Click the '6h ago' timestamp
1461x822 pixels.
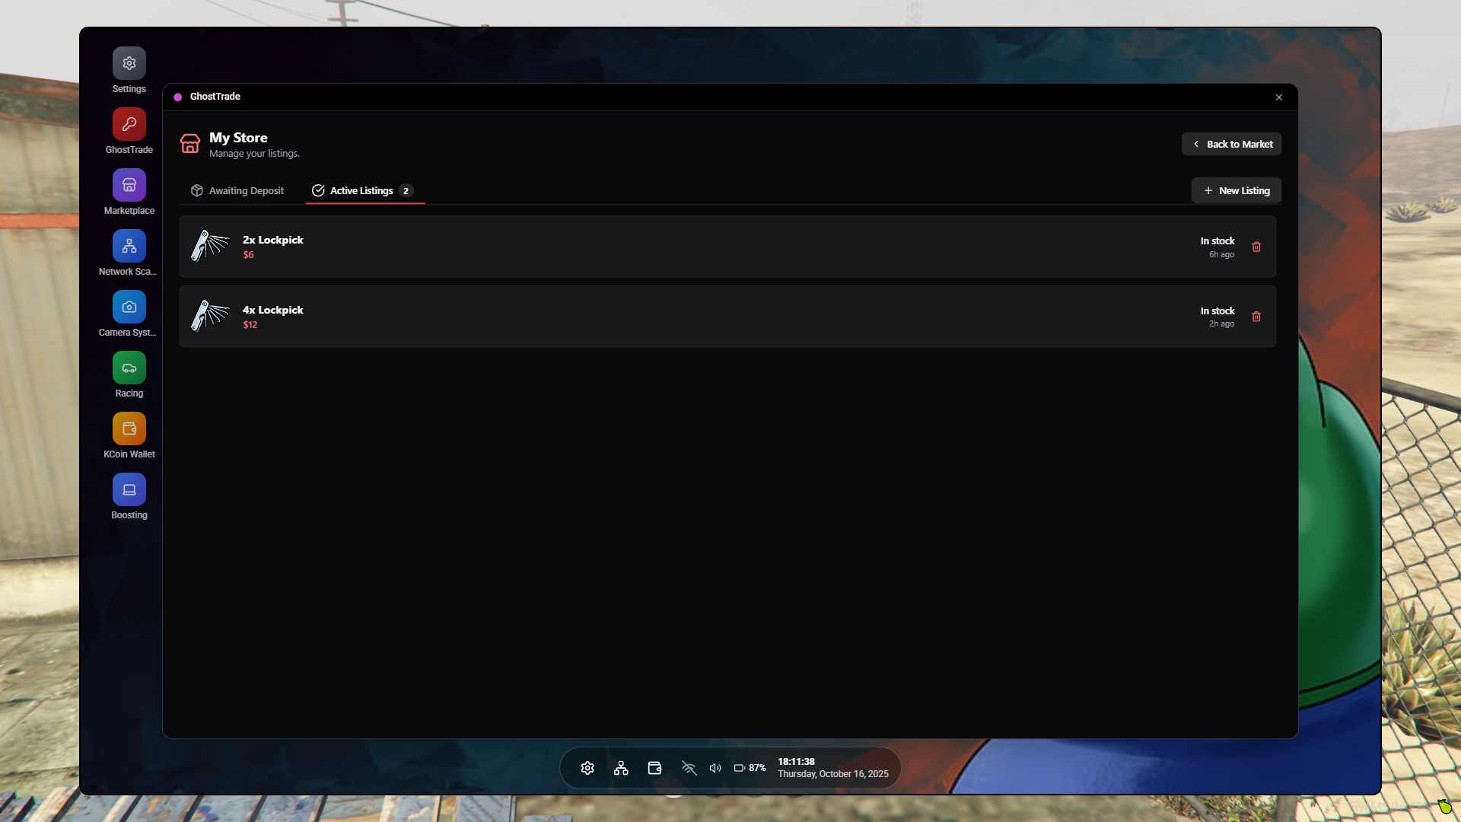(1221, 255)
